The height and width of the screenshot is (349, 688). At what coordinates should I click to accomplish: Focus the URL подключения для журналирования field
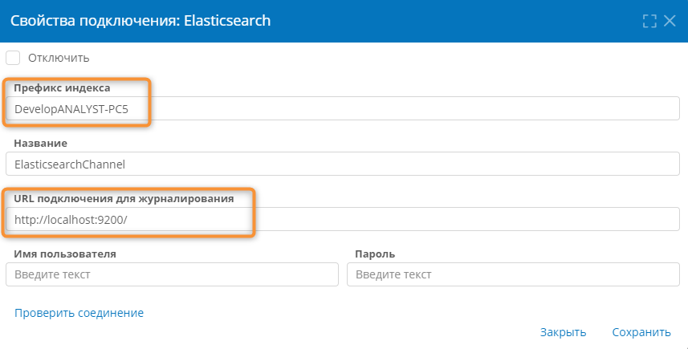343,219
